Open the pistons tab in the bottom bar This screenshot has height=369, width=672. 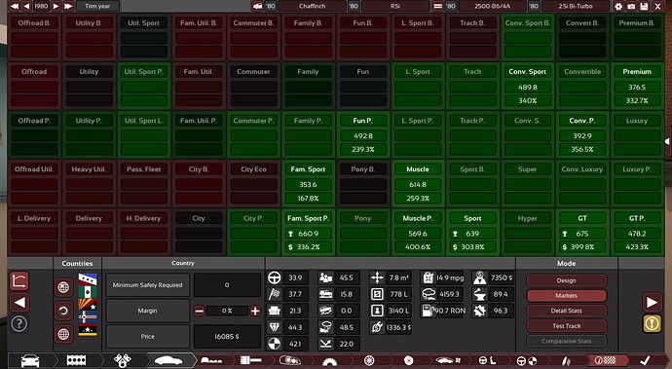tap(123, 361)
